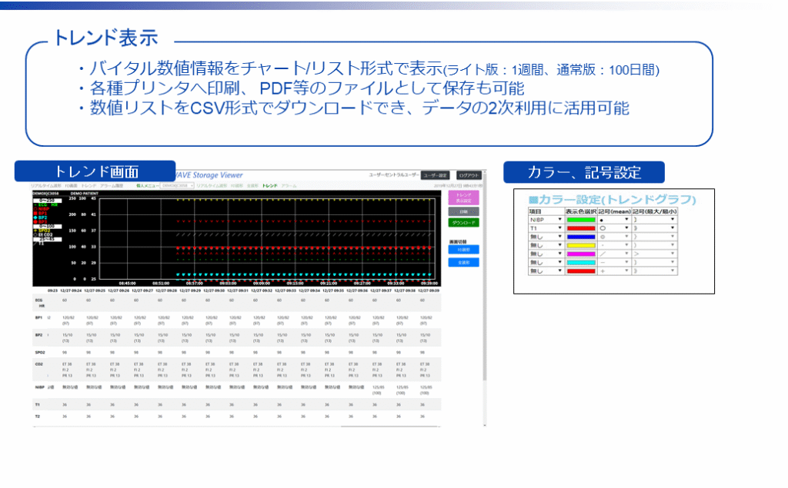Click the cyan display color swatch
This screenshot has height=488, width=788.
[x=581, y=263]
